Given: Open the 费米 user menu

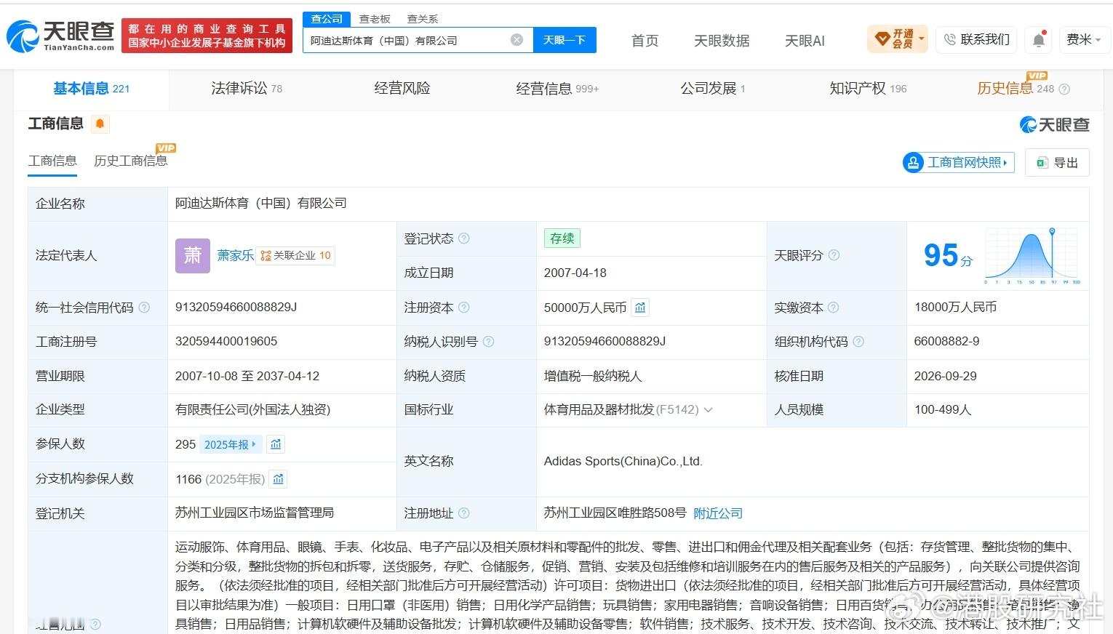Looking at the screenshot, I should pos(1083,39).
